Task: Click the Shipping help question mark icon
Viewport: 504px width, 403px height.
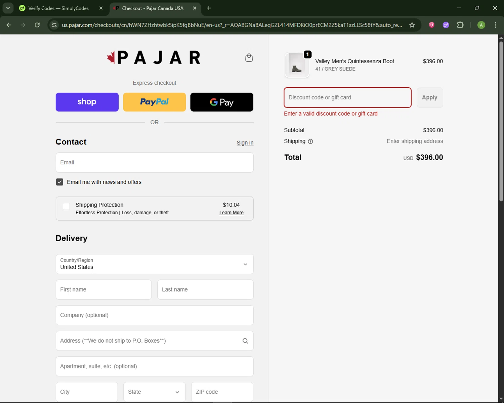Action: pos(310,141)
